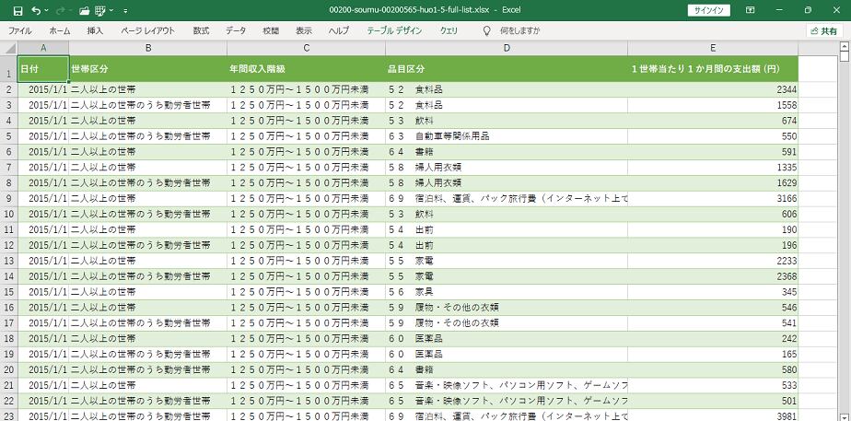This screenshot has height=421, width=851.
Task: Click the Select All corner triangle
Action: coord(8,48)
